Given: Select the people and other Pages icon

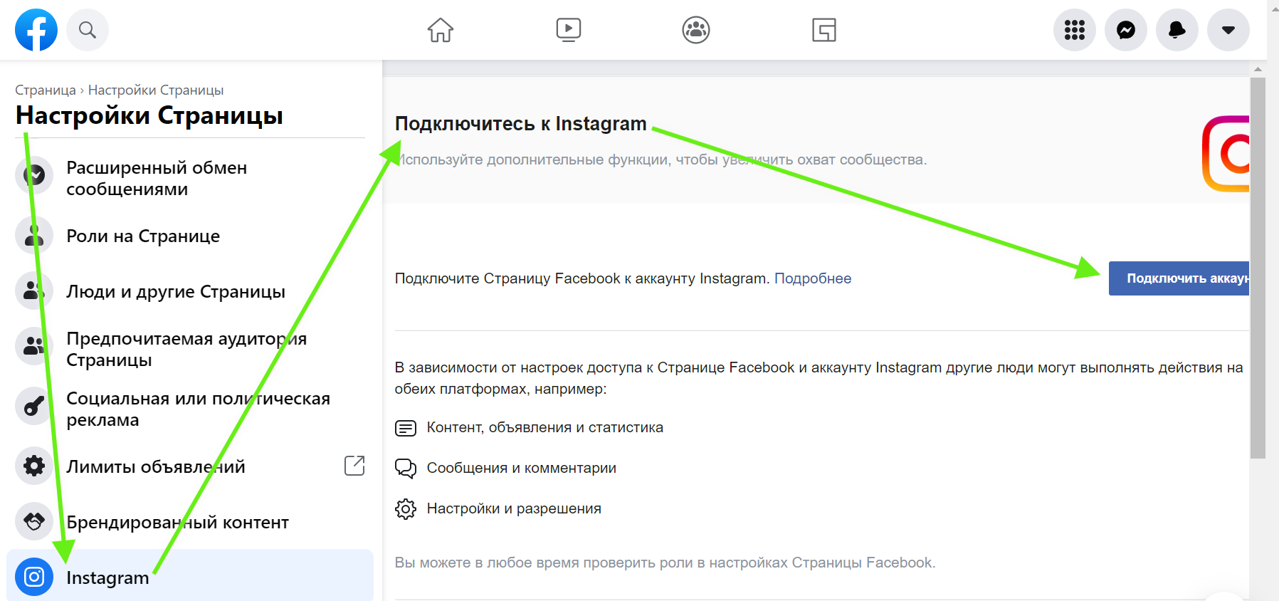Looking at the screenshot, I should pos(34,291).
